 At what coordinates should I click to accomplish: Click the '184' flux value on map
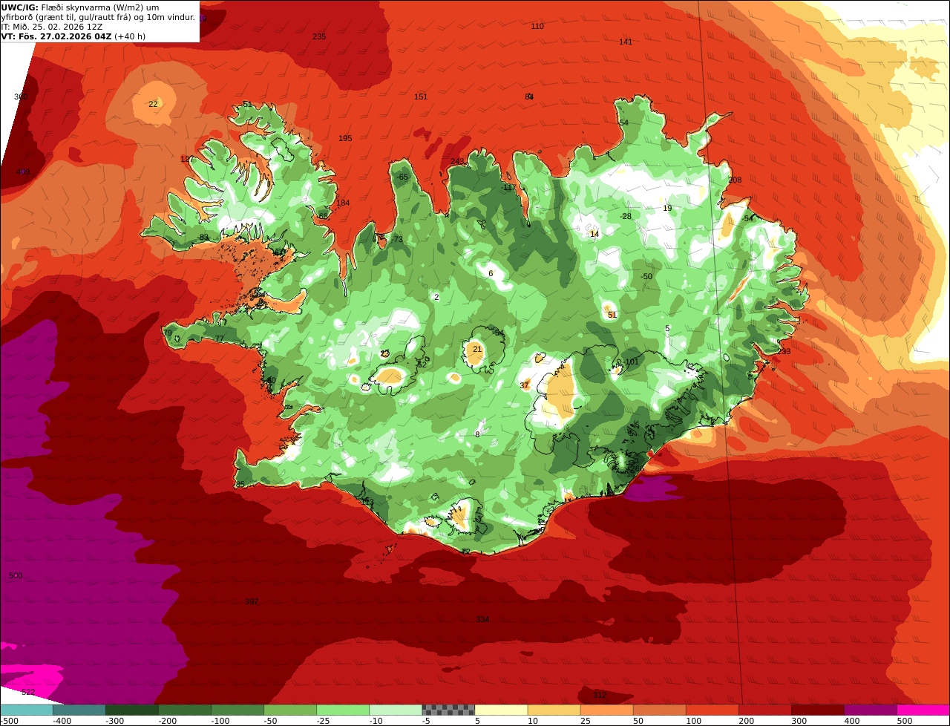click(343, 203)
